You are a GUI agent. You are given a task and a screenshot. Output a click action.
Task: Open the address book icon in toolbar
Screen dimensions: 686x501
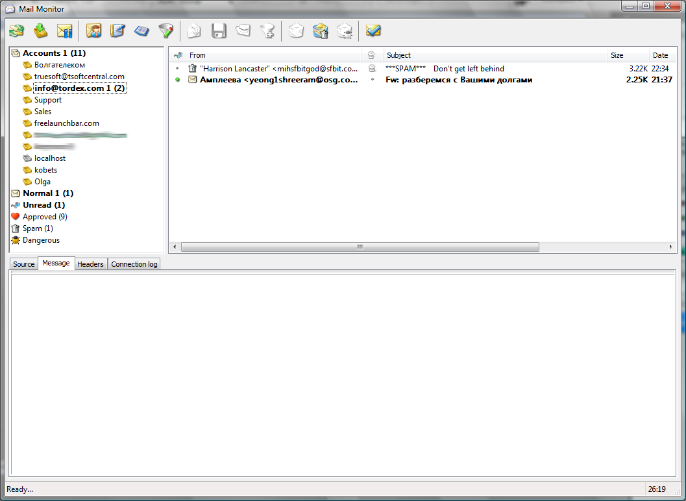coord(141,31)
